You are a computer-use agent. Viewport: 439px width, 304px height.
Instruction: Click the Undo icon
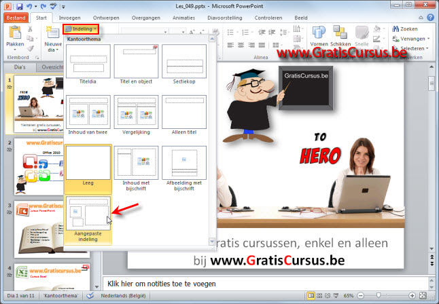coord(29,6)
